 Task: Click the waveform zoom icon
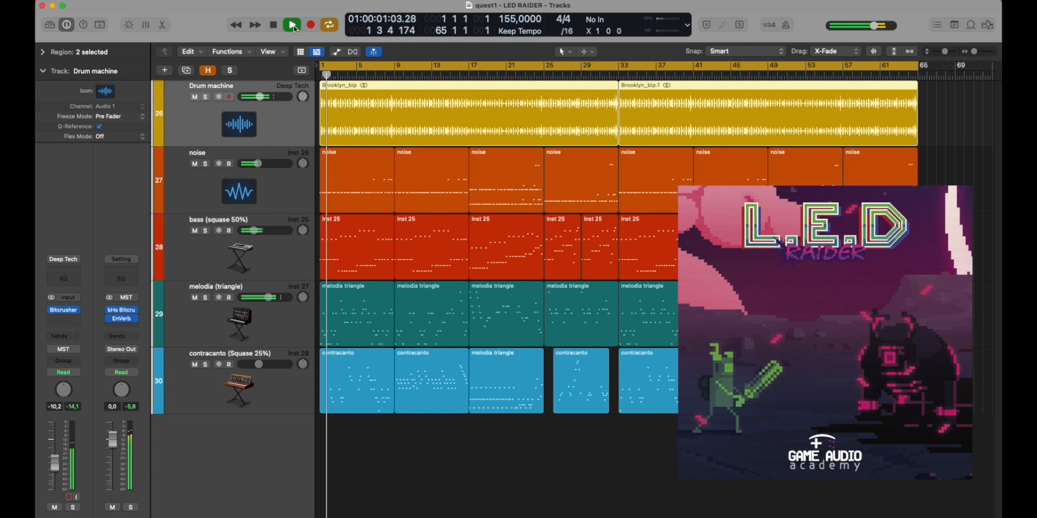(x=873, y=51)
